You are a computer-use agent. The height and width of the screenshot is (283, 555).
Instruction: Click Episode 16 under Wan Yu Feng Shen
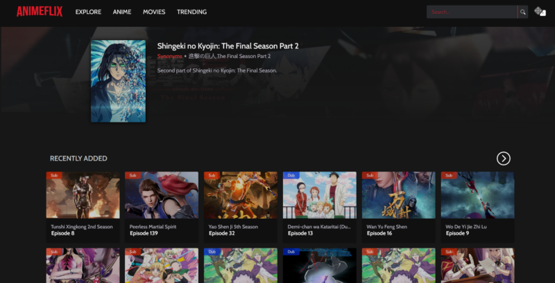point(379,233)
